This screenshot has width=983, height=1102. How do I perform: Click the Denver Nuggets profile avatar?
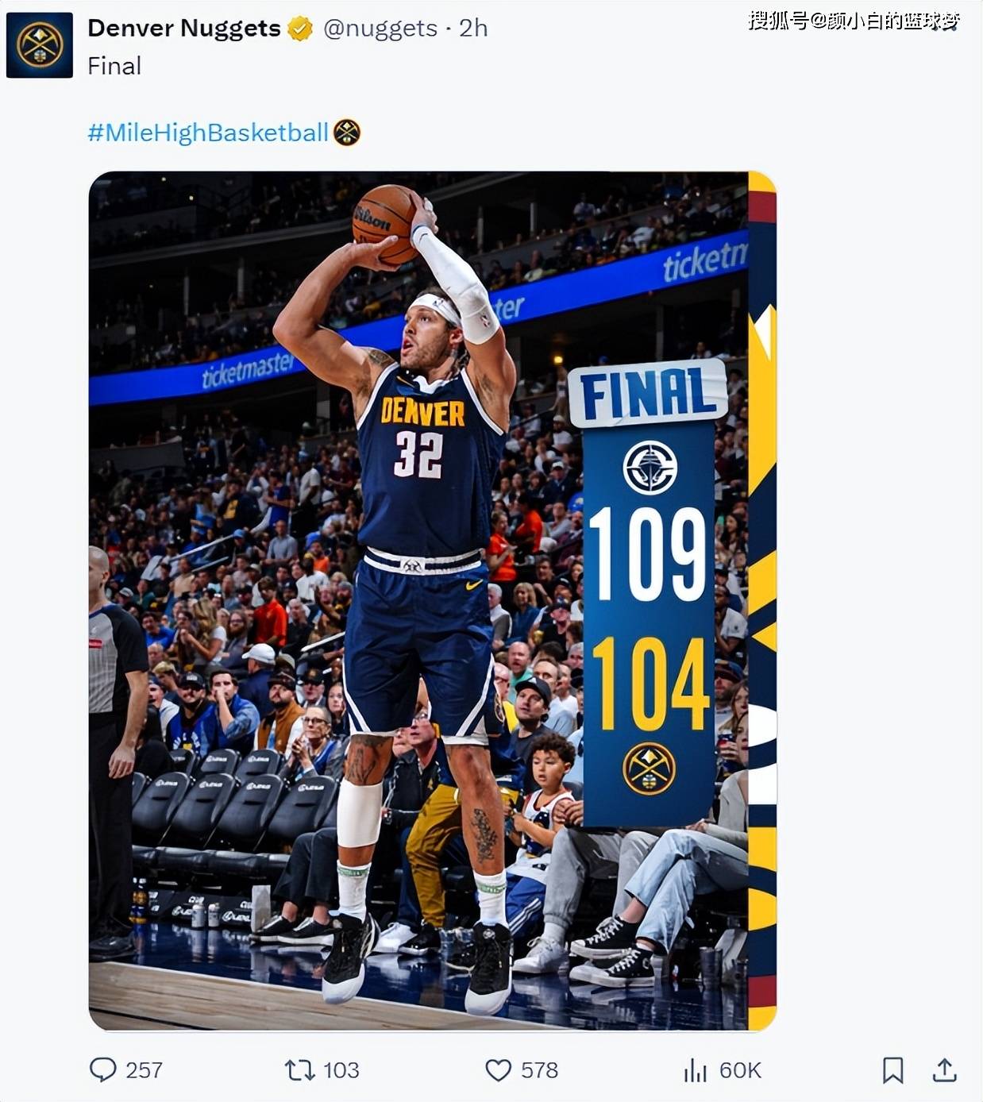pos(40,44)
